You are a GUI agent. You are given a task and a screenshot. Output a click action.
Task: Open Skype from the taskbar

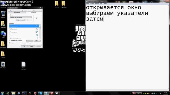tap(41, 93)
